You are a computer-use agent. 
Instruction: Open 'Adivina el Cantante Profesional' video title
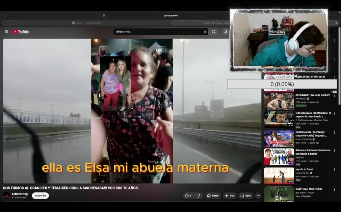(x=313, y=152)
